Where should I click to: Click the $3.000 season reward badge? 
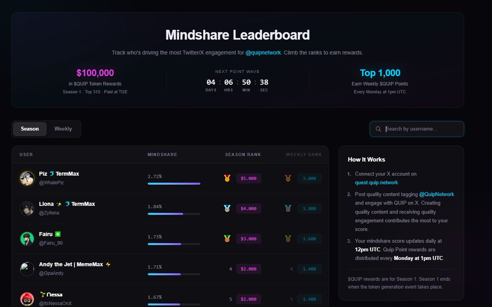[x=249, y=239]
